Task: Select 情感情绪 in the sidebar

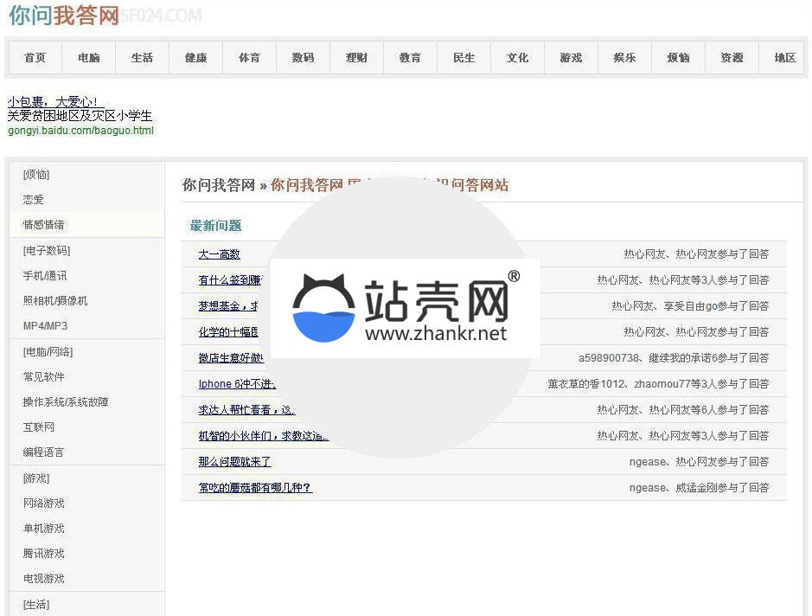Action: coord(43,225)
